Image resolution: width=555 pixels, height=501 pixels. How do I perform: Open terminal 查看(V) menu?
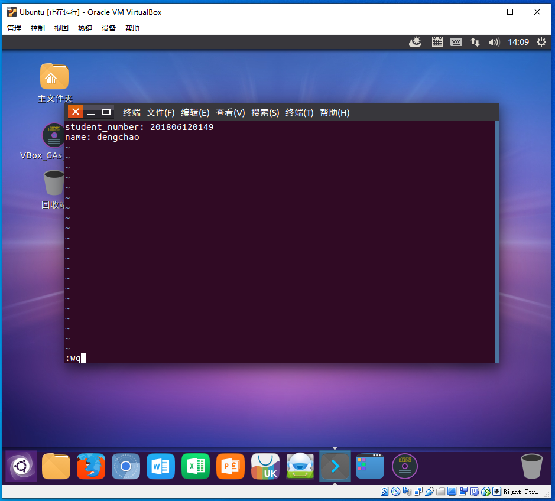pyautogui.click(x=231, y=112)
